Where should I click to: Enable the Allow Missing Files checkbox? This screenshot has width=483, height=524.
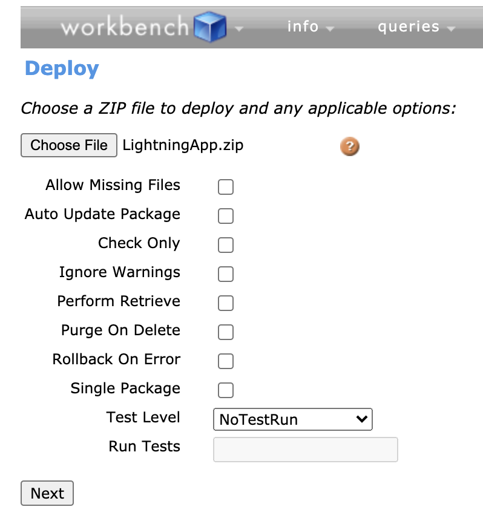(x=226, y=187)
